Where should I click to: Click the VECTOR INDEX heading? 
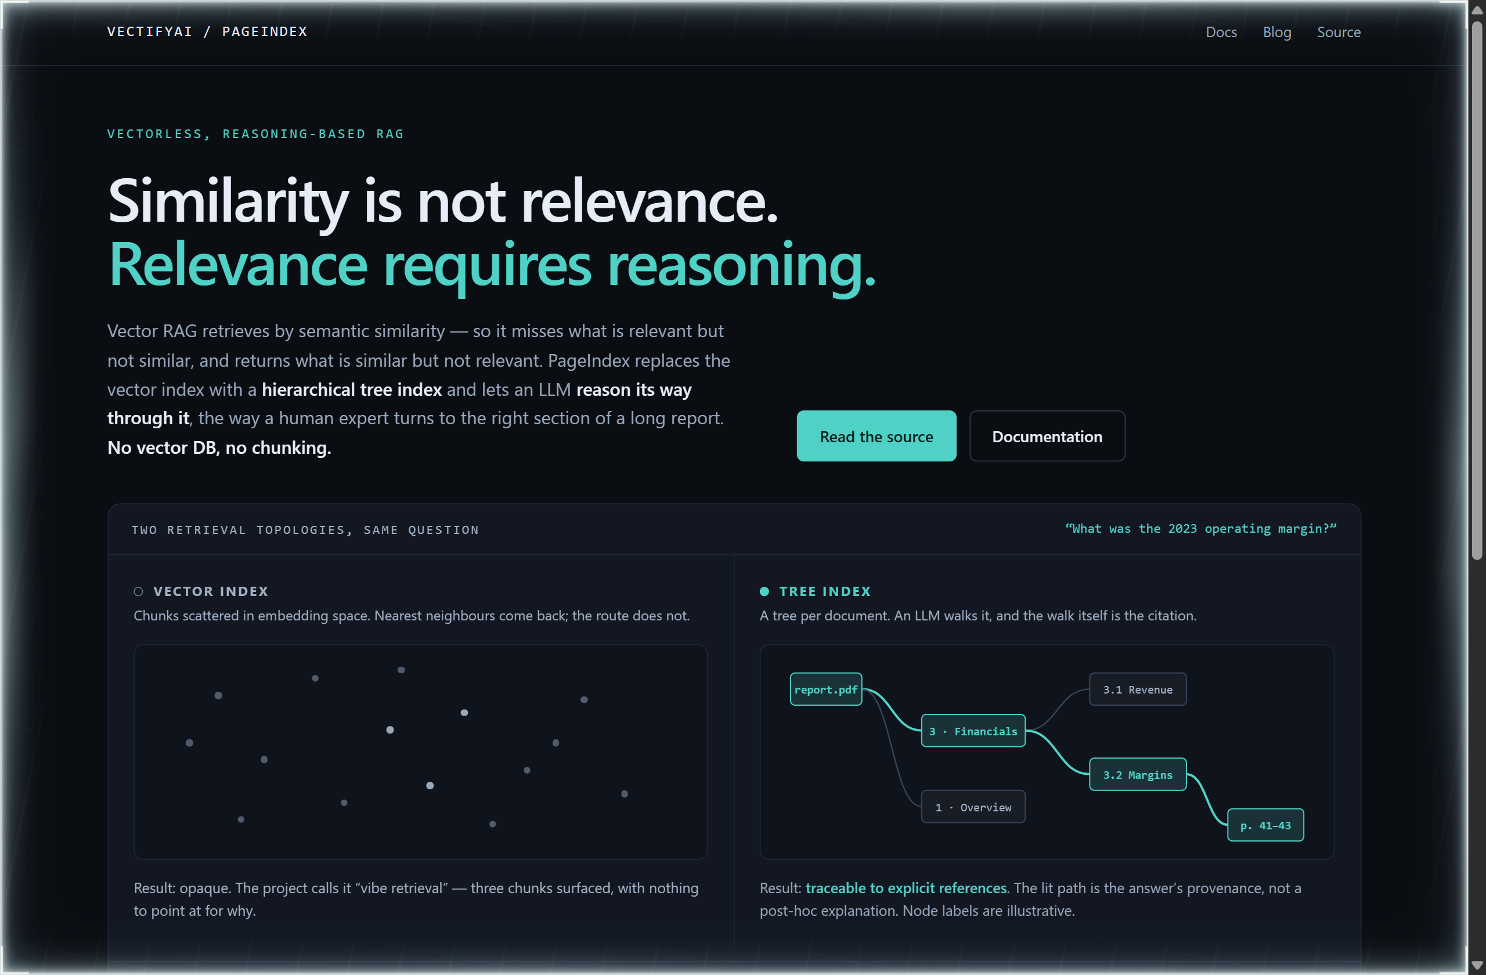[210, 591]
